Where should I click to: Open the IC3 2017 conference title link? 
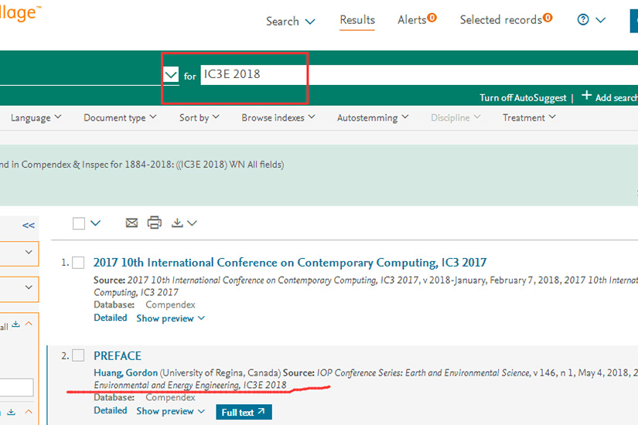coord(290,263)
